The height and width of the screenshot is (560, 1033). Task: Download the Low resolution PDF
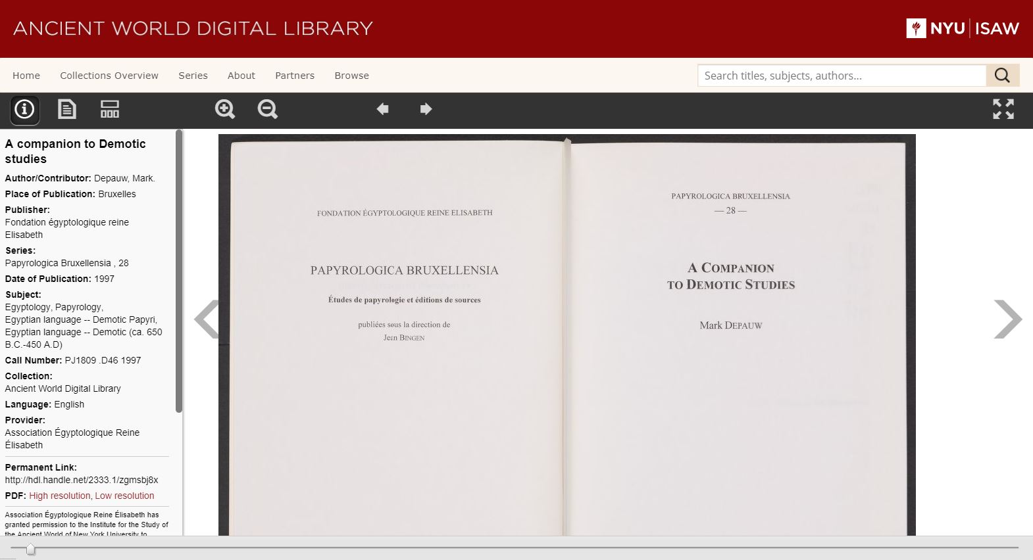[124, 496]
